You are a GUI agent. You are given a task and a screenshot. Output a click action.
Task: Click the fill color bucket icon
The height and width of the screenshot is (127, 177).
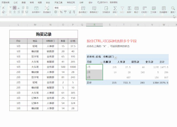point(3,12)
